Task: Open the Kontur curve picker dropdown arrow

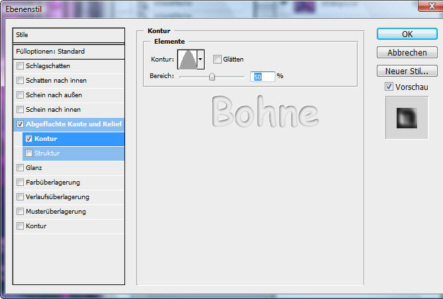Action: pyautogui.click(x=201, y=60)
